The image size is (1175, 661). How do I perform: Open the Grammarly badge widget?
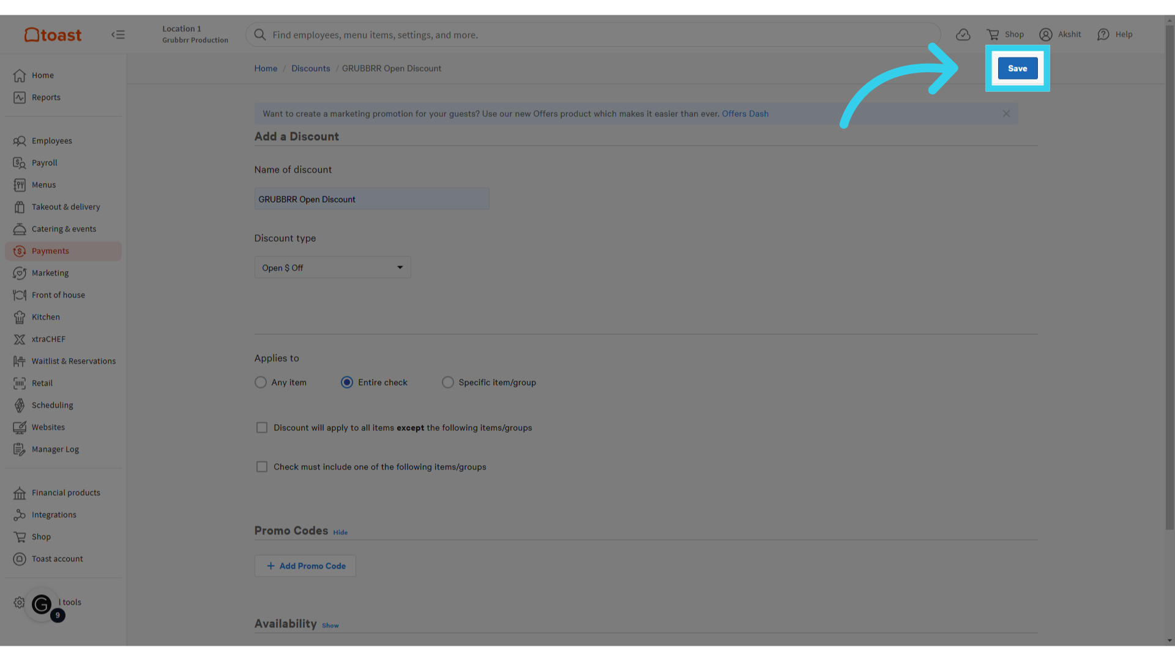[42, 605]
